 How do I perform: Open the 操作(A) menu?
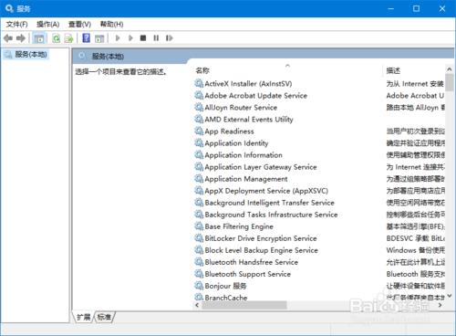pyautogui.click(x=47, y=24)
